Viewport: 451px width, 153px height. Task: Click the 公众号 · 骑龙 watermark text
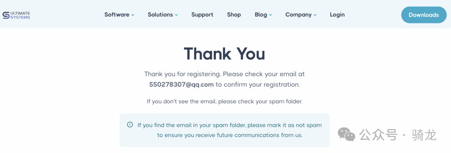398,135
